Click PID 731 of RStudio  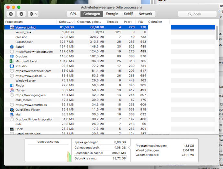(143, 66)
